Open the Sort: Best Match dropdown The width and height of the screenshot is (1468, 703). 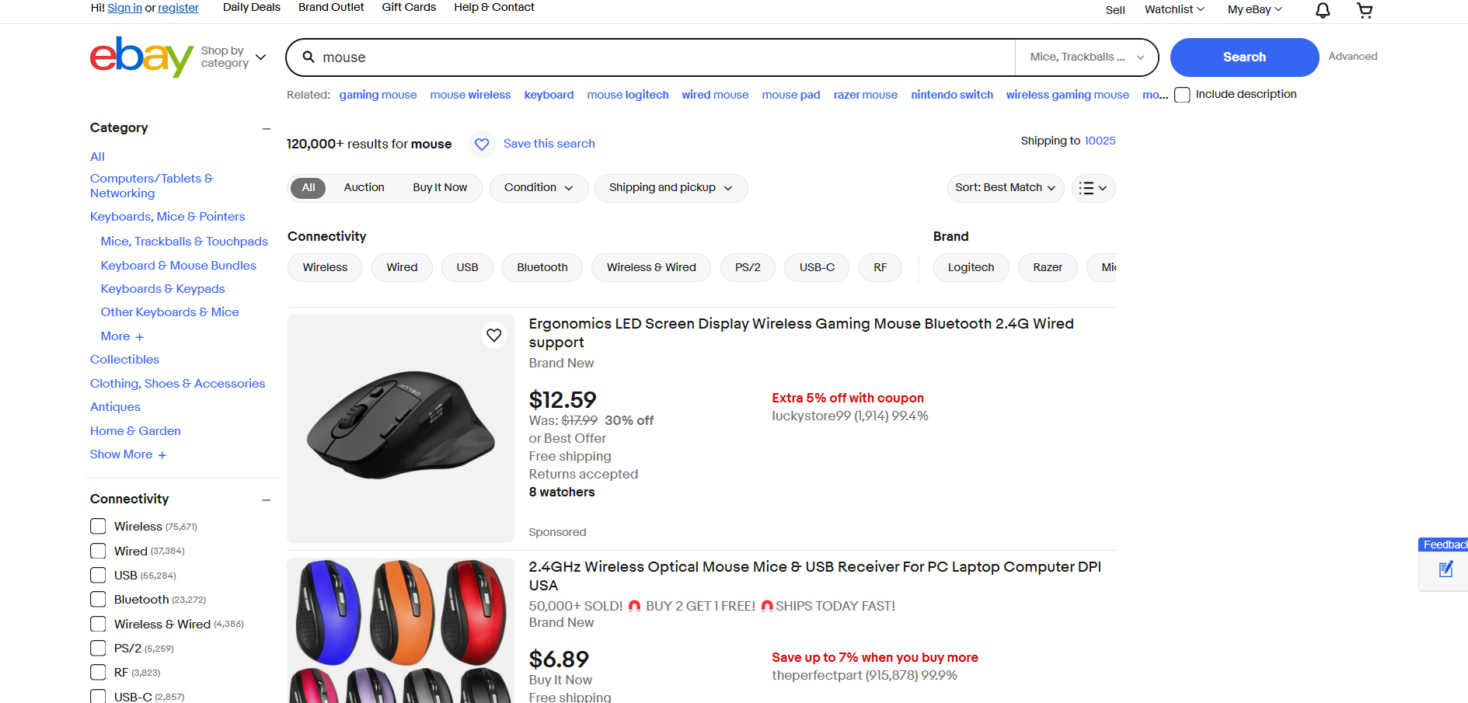point(1004,188)
